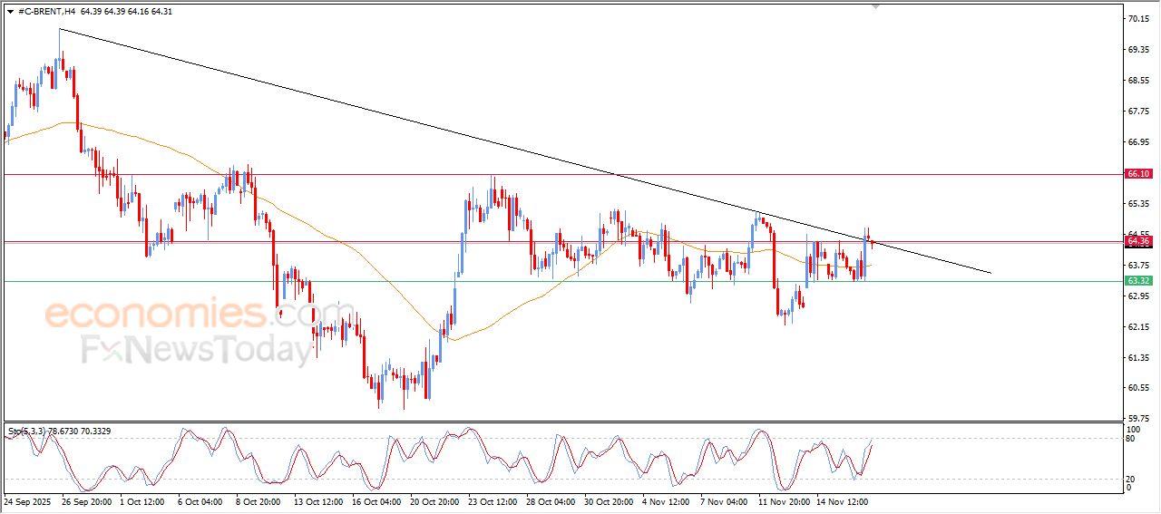Click the 66.95 price axis label

[x=1137, y=141]
